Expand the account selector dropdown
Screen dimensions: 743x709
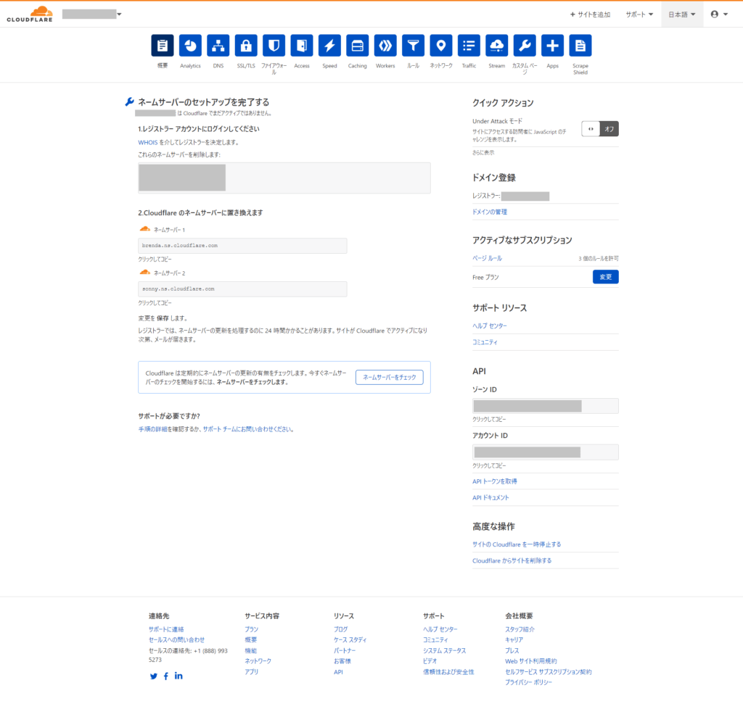click(92, 14)
